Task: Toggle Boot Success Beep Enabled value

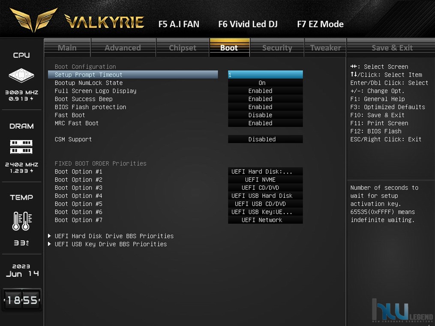Action: point(265,99)
